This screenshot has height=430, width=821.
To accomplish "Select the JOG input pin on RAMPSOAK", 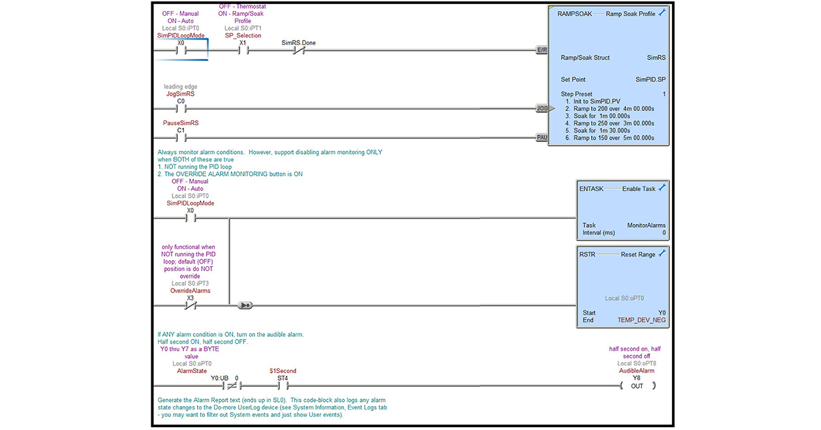I will click(x=542, y=108).
